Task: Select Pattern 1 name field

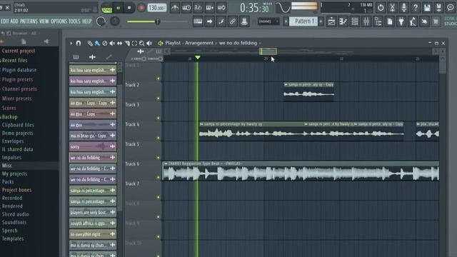Action: click(303, 21)
